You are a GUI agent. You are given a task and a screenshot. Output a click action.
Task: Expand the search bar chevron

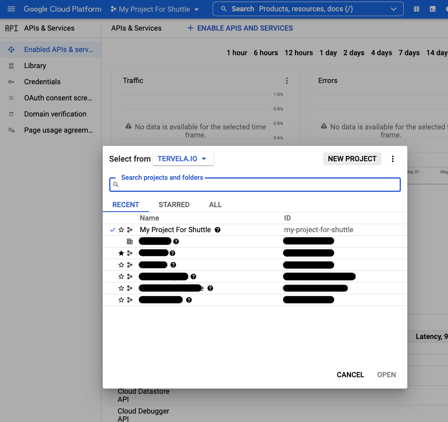(394, 9)
